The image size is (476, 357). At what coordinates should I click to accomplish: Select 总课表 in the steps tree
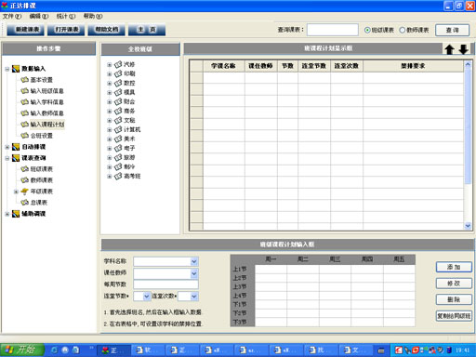39,203
